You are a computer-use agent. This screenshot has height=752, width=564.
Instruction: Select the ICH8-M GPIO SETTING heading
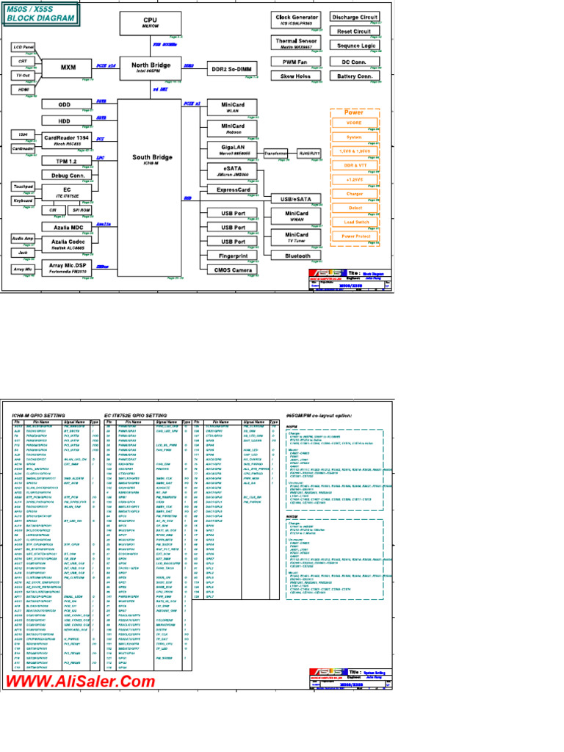pos(38,416)
